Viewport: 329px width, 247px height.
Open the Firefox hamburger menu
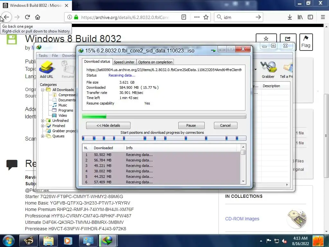click(323, 17)
